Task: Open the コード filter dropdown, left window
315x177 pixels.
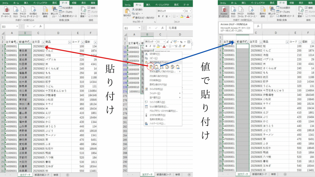Action: click(x=82, y=42)
